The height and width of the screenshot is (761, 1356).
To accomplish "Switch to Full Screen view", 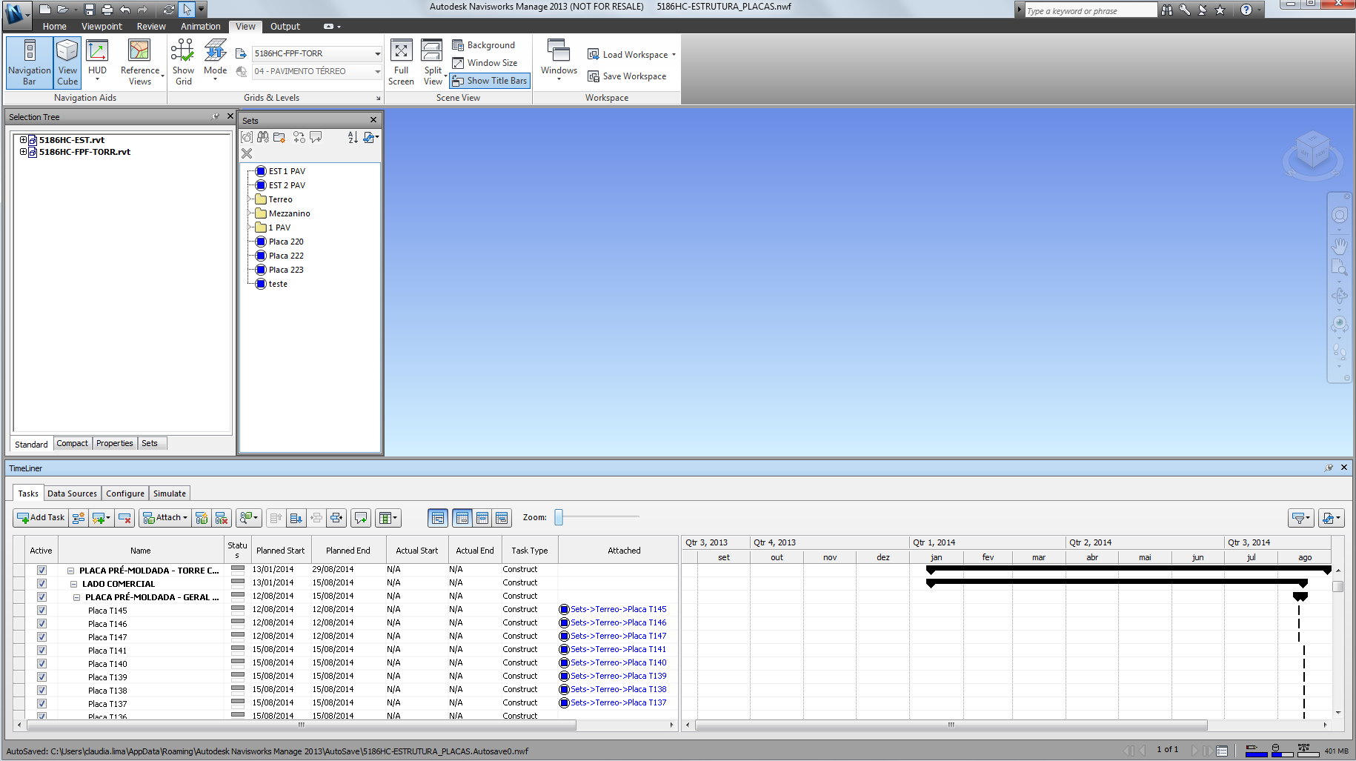I will pyautogui.click(x=401, y=62).
